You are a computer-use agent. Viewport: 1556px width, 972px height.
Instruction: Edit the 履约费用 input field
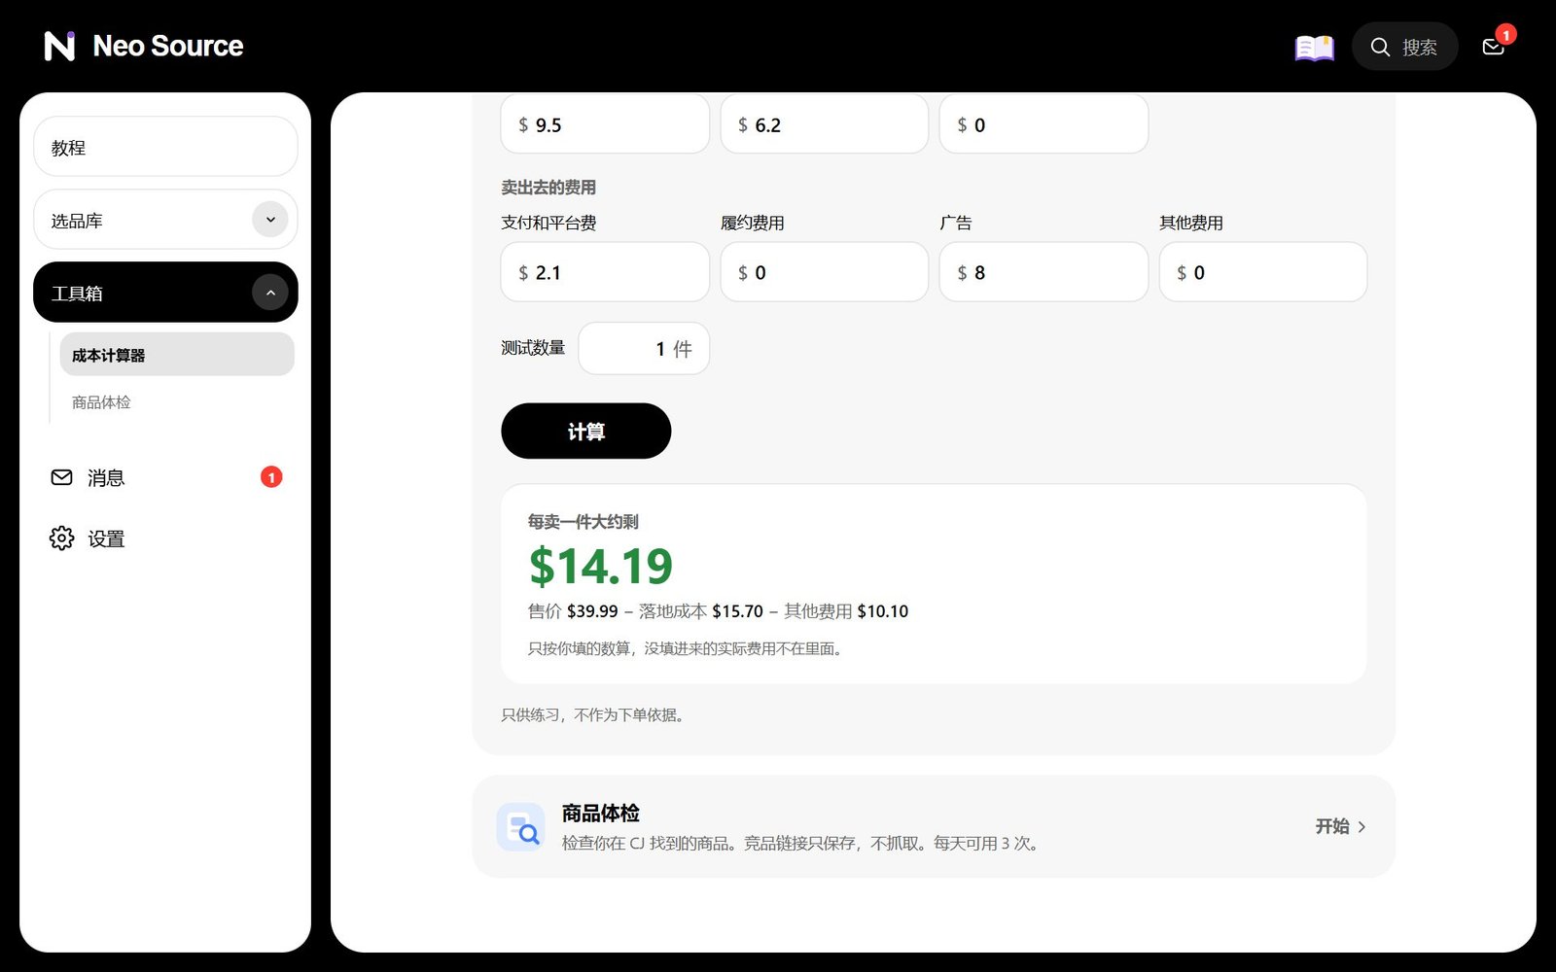point(824,272)
